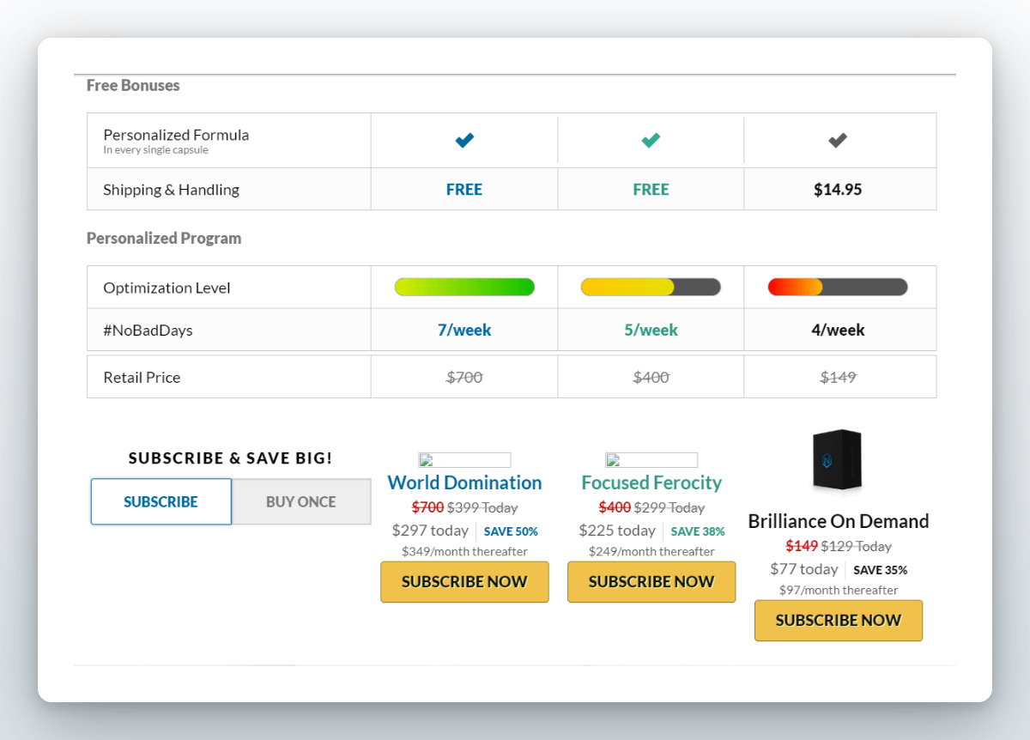Open the Focused Ferocity plan title
The image size is (1030, 740).
(651, 482)
